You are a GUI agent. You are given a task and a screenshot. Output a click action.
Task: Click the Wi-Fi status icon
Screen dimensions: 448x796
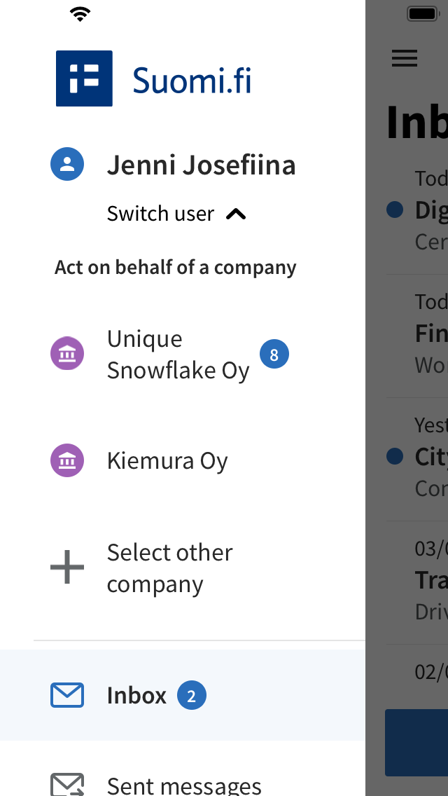click(x=80, y=13)
